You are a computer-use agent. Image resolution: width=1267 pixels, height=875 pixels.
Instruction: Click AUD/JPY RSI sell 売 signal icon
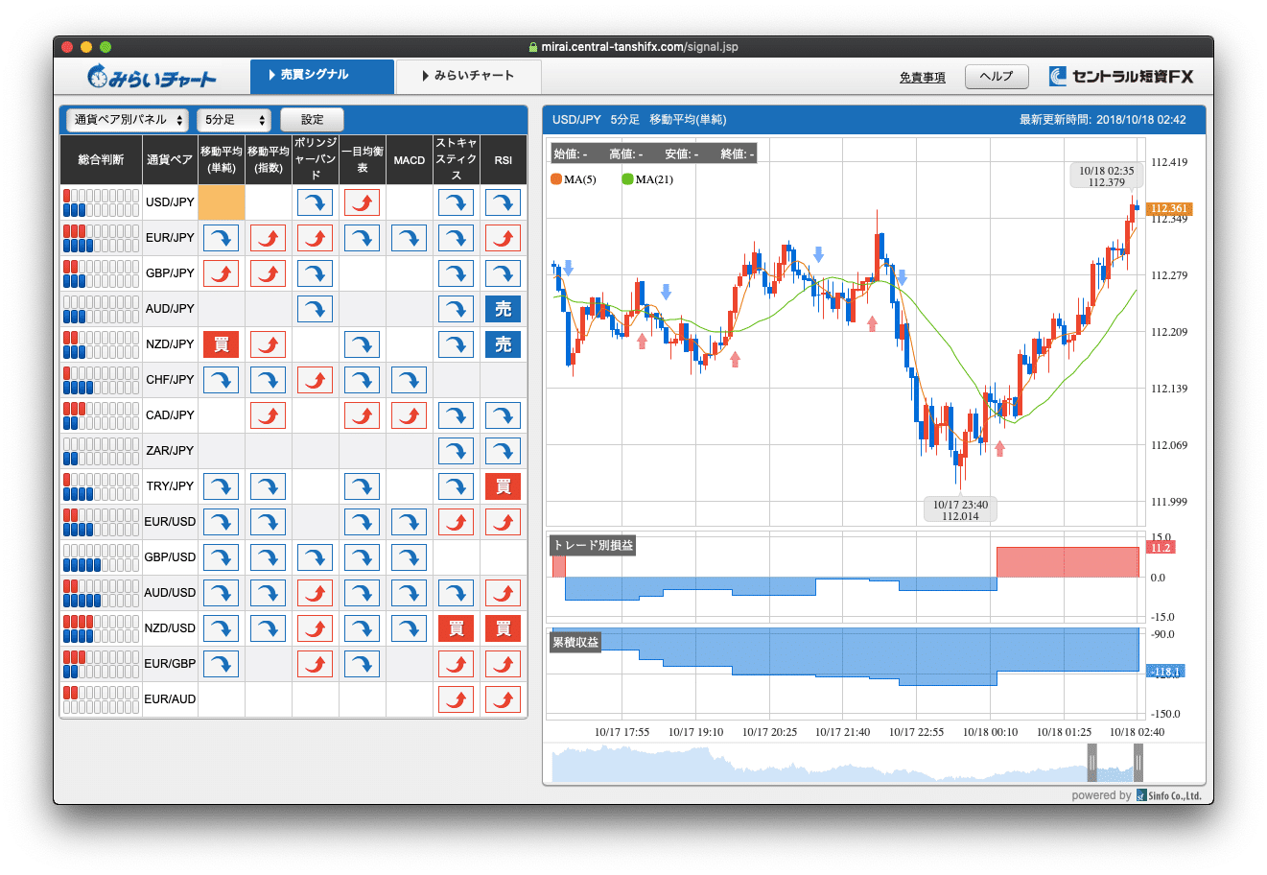coord(503,309)
